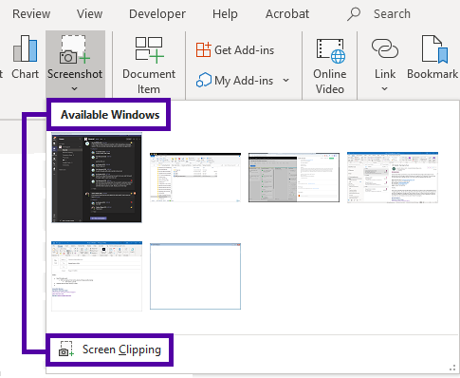Screen dimensions: 460x378
Task: Insert a Document Item
Action: pos(149,65)
